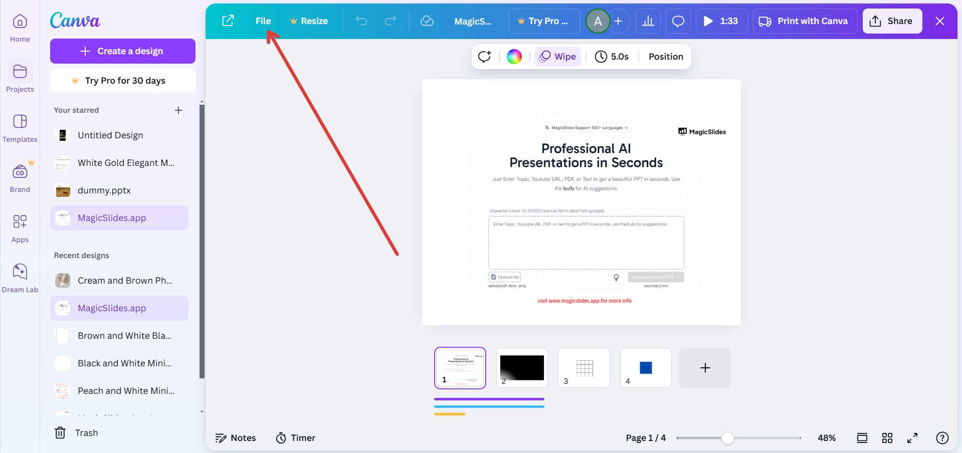
Task: Open the Position panel
Action: 666,57
